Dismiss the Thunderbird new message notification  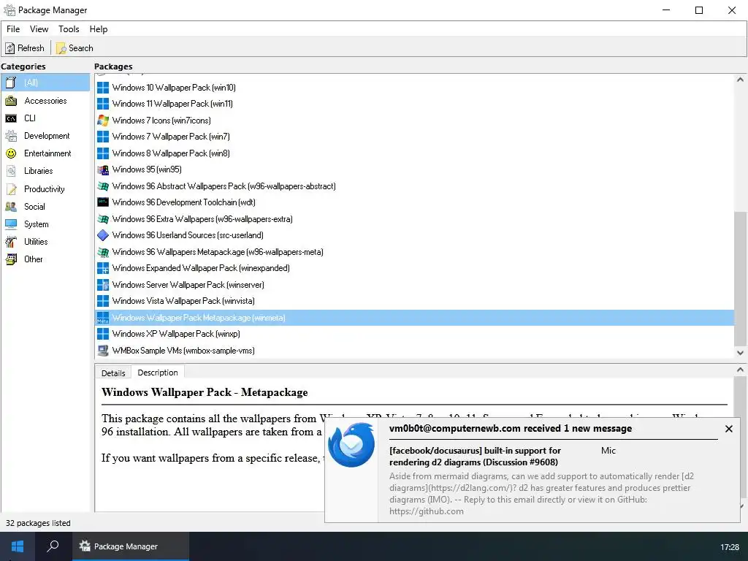[x=728, y=429]
